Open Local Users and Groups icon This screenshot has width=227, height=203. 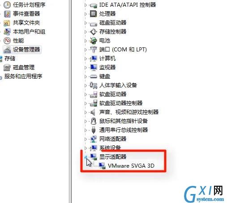[x=7, y=32]
